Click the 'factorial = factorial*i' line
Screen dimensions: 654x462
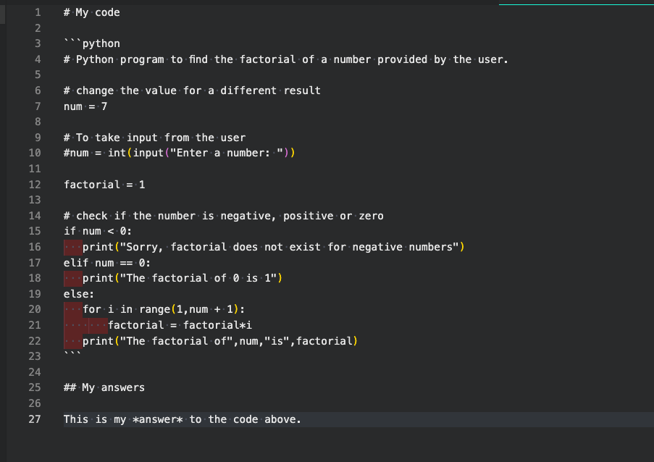180,325
